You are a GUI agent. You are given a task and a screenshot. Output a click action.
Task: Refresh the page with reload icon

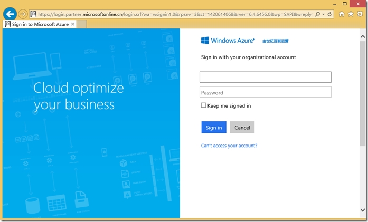tap(329, 14)
